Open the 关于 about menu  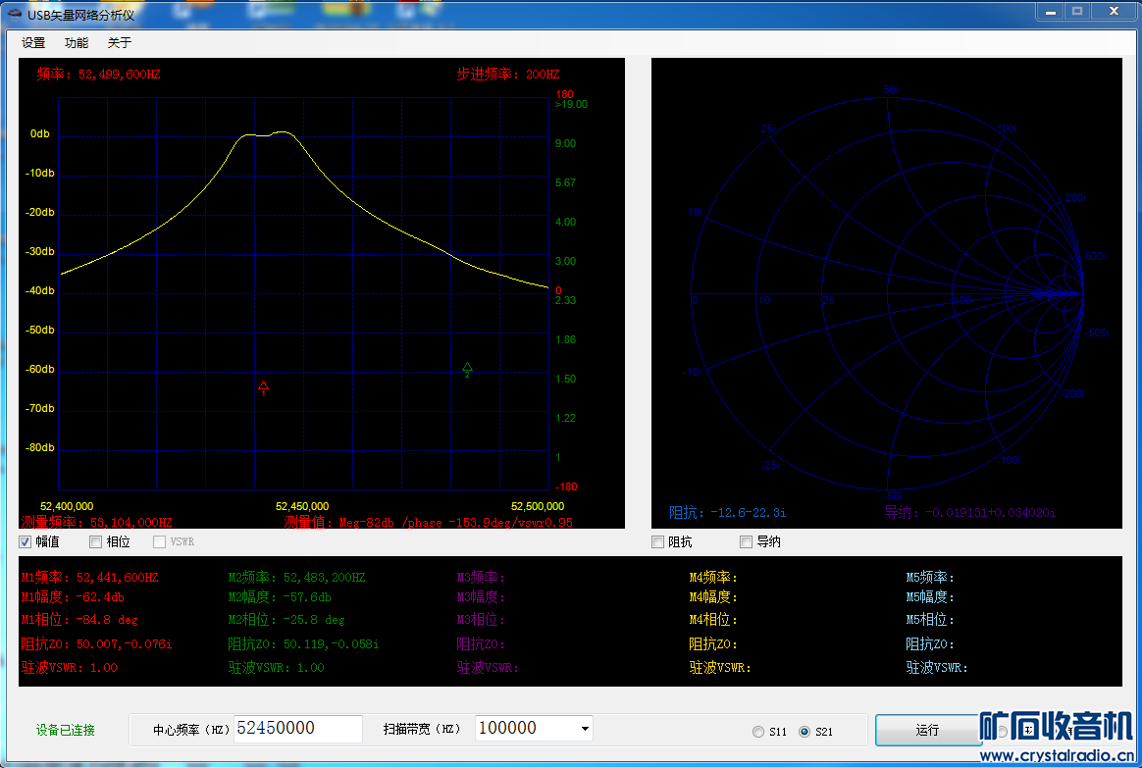pyautogui.click(x=119, y=42)
